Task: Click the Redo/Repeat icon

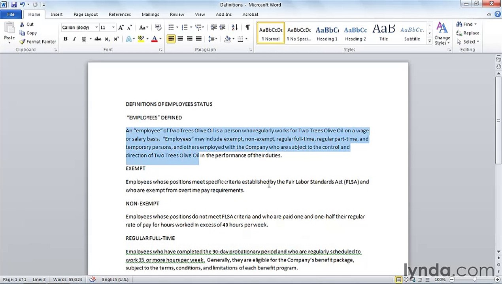Action: (35, 5)
